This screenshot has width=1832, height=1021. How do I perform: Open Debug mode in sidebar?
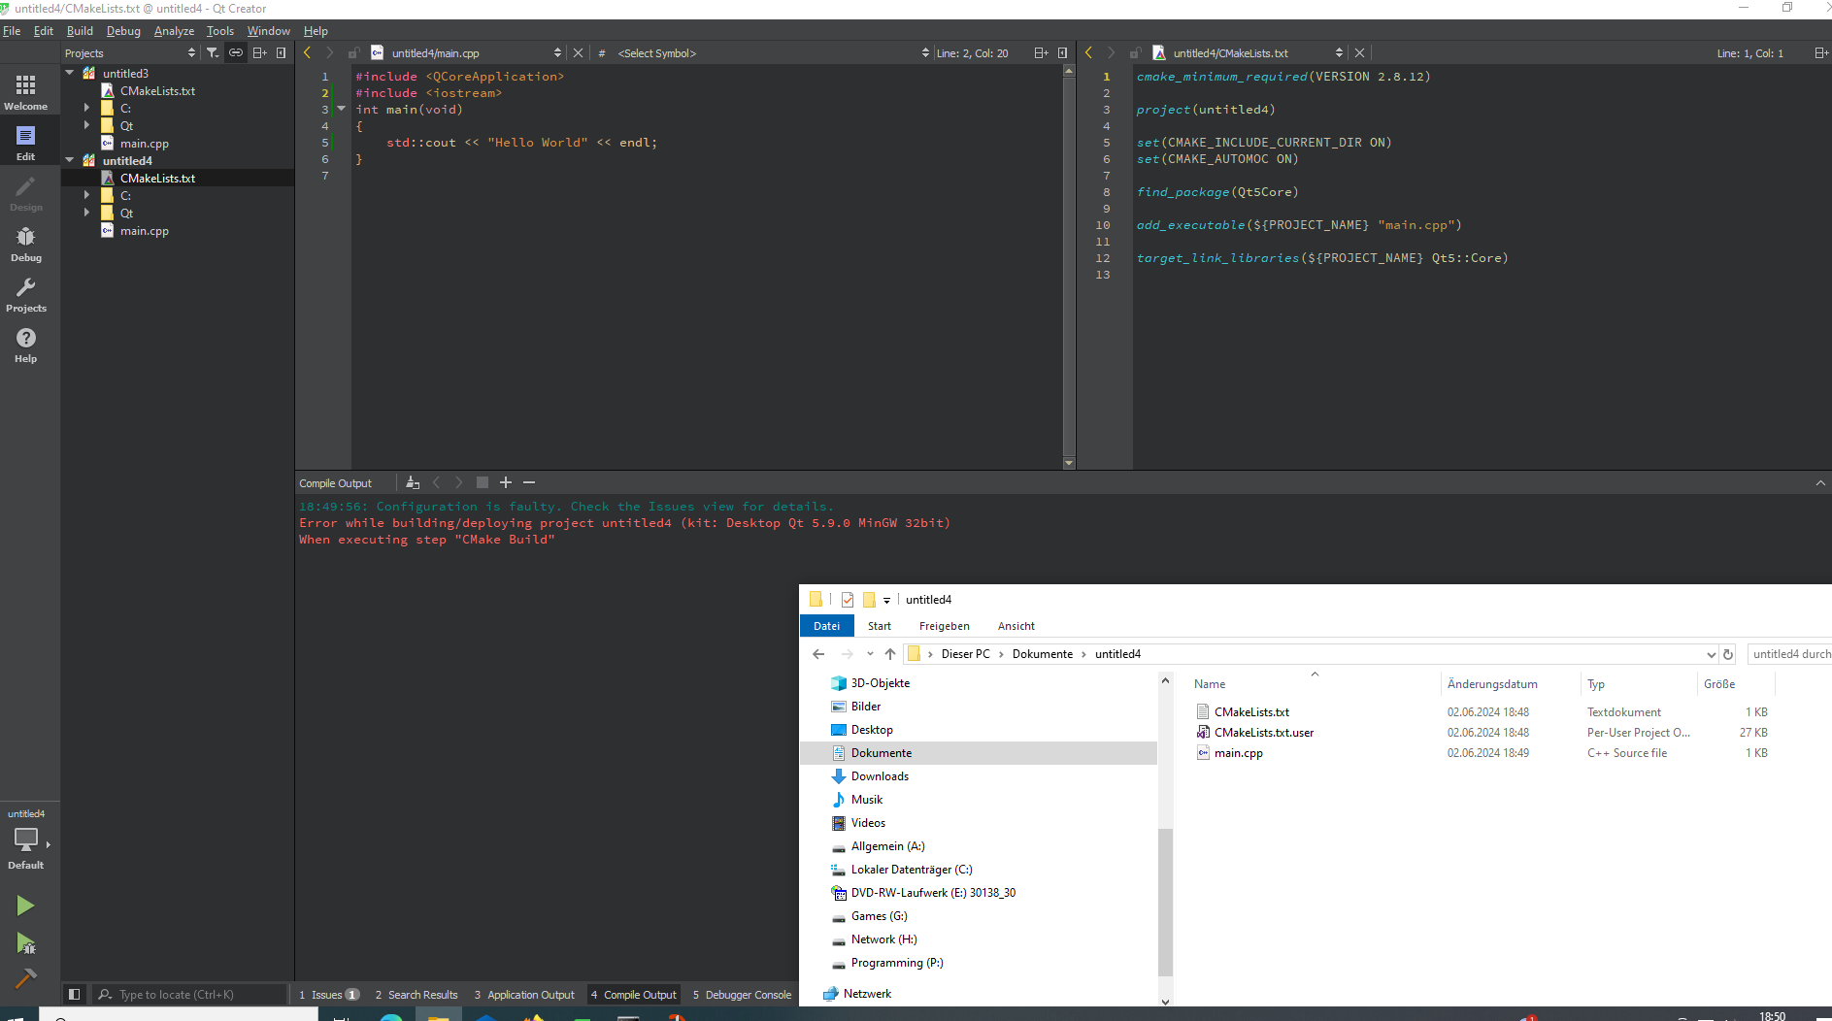coord(26,245)
